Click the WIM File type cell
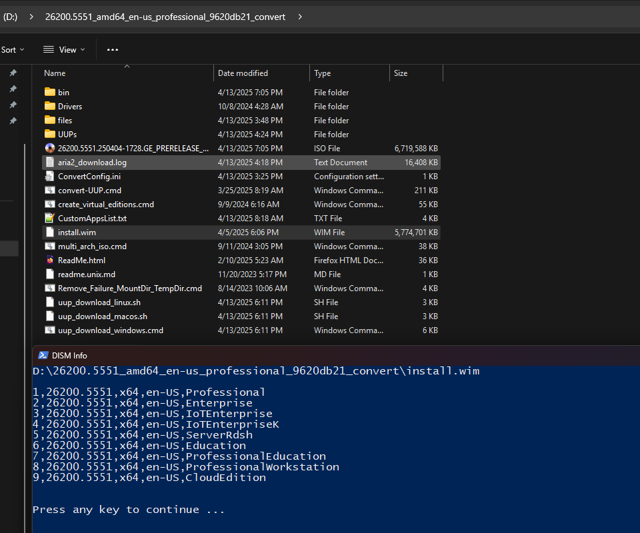 pyautogui.click(x=329, y=233)
